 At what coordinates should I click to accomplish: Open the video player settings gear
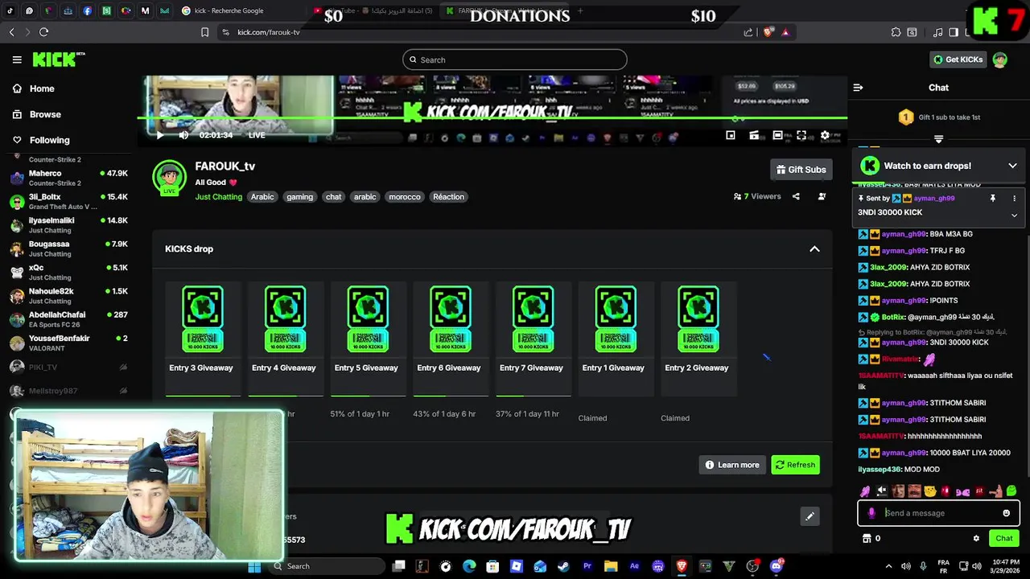[x=825, y=135]
